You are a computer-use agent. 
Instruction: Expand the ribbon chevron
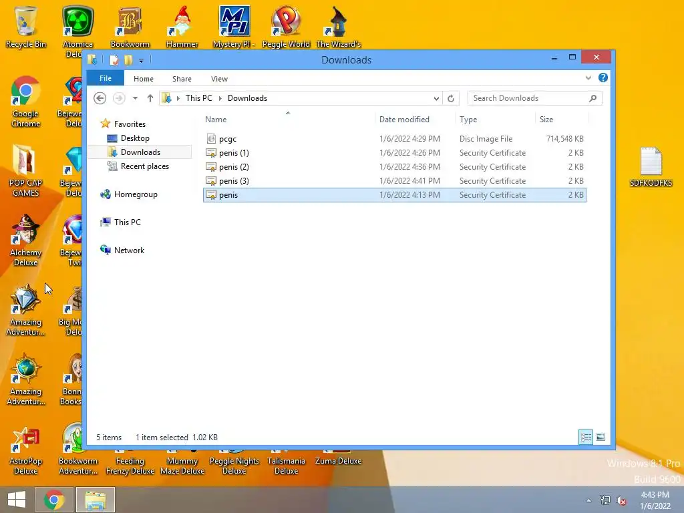(588, 77)
